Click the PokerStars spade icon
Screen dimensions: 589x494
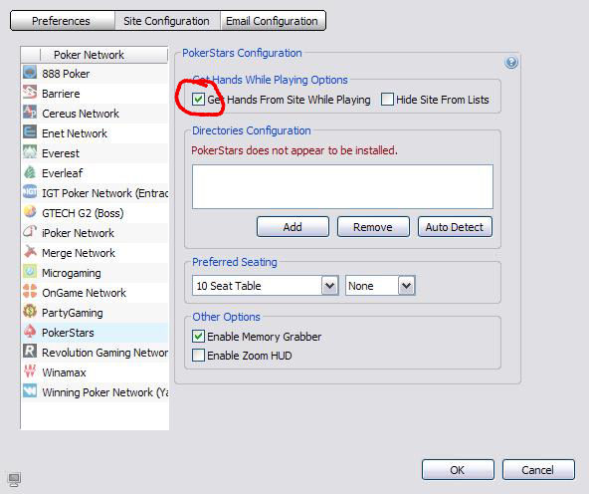(x=30, y=332)
